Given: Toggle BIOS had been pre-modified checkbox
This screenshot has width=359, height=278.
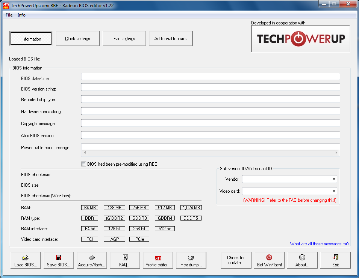Looking at the screenshot, I should coord(83,164).
